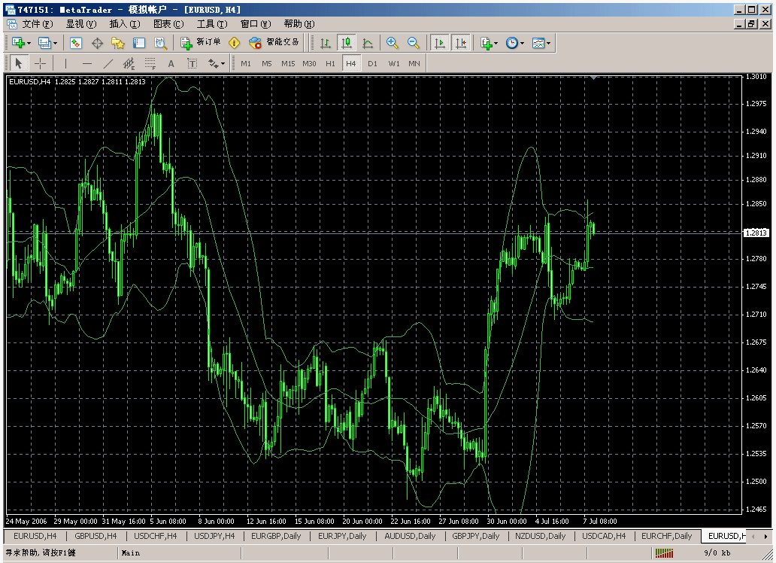Select the horizontal line tool

click(x=86, y=63)
